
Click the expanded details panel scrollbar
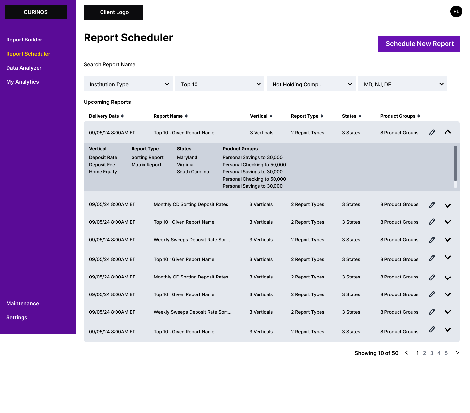pyautogui.click(x=455, y=163)
